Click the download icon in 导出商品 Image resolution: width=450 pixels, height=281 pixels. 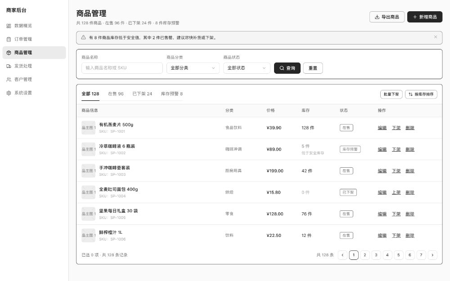coord(377,17)
